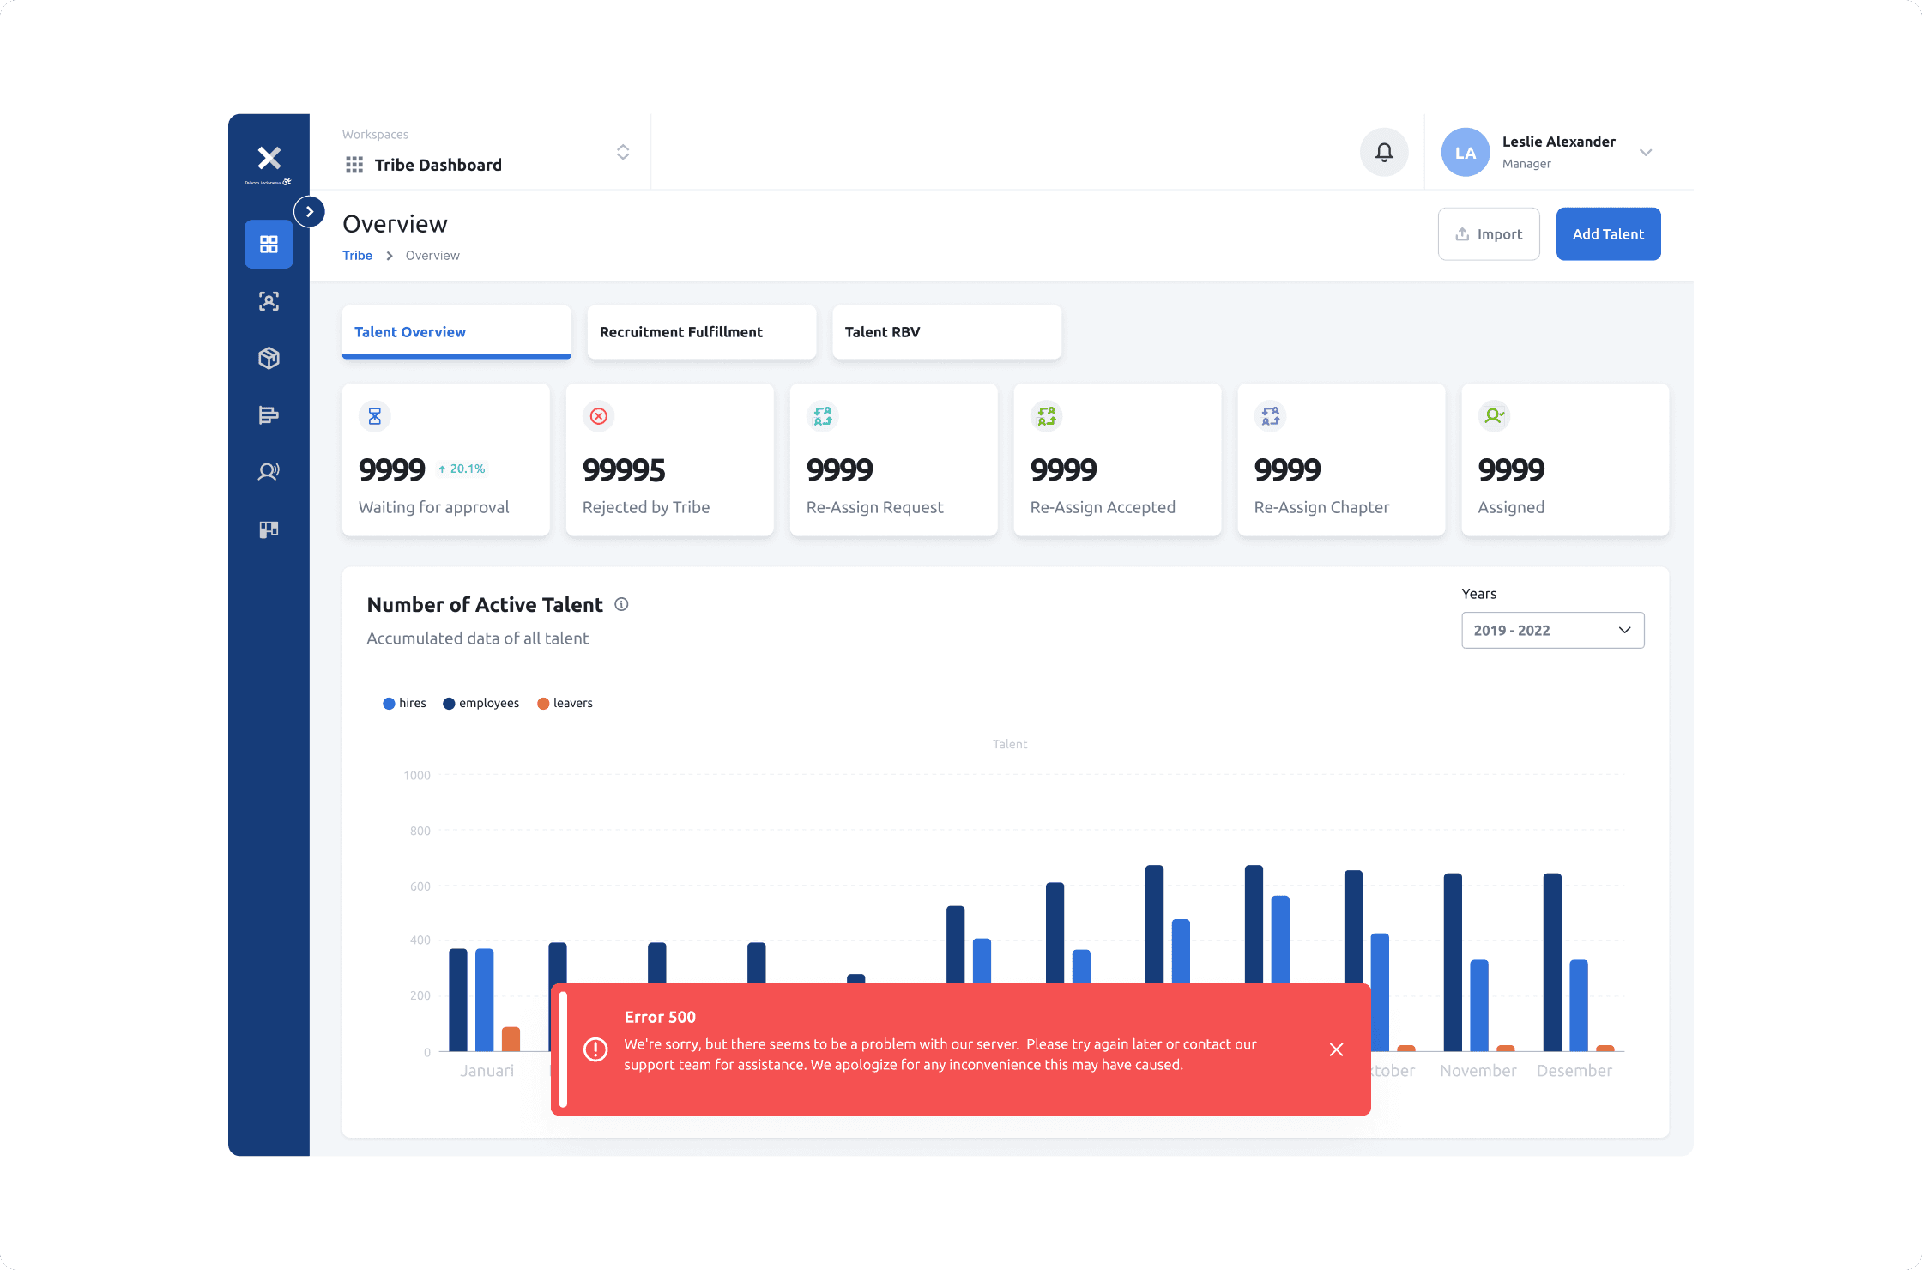
Task: Toggle leavers series in chart legend
Action: point(565,703)
